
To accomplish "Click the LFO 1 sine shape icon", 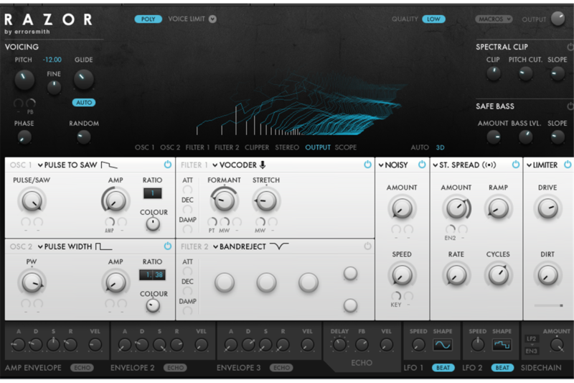I will click(443, 346).
